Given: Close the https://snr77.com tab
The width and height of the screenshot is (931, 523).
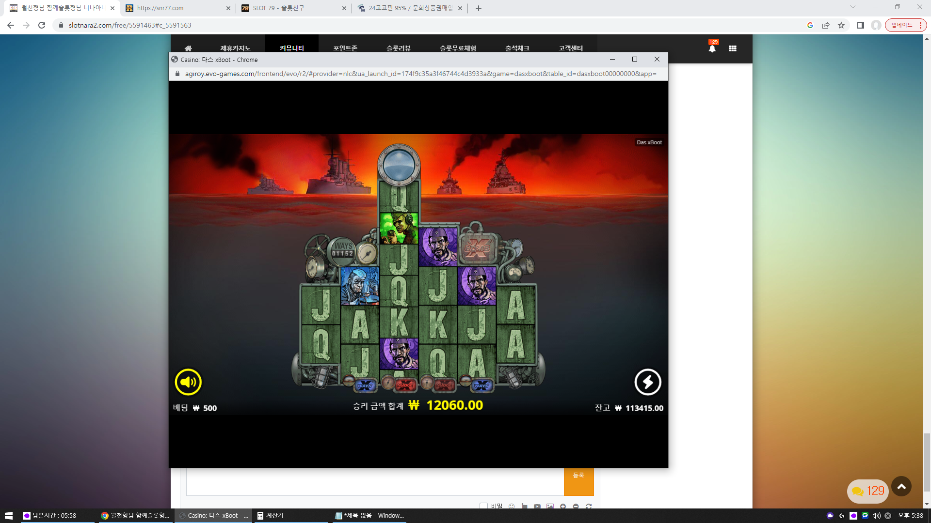Looking at the screenshot, I should 228,8.
